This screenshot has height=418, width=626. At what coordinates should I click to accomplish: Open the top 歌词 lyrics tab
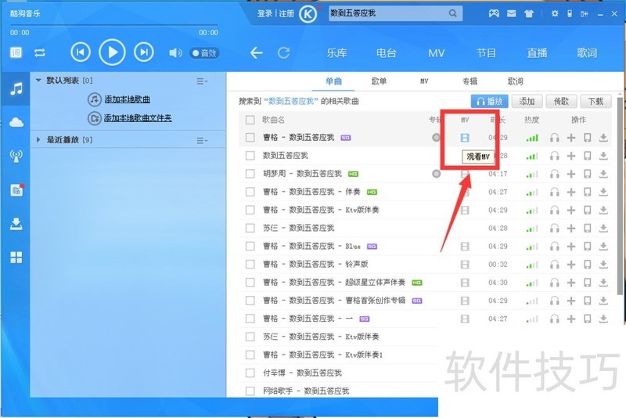(587, 52)
